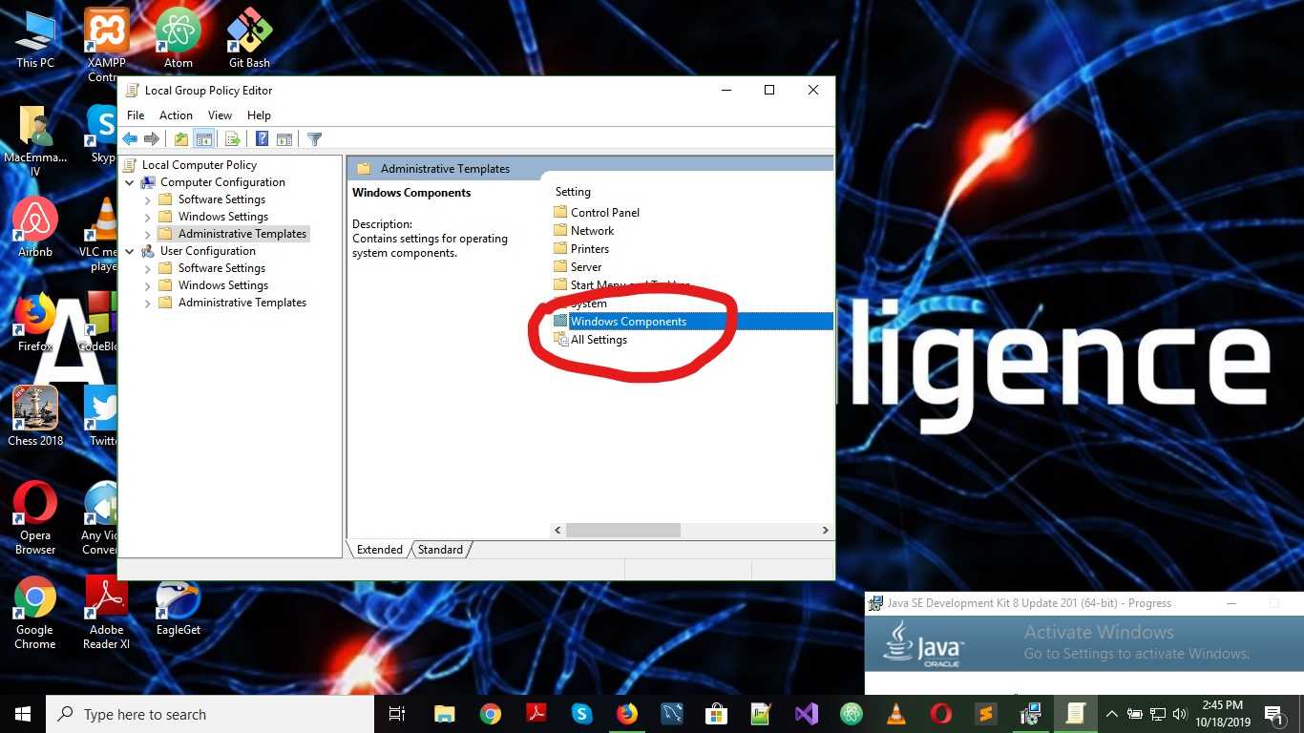The height and width of the screenshot is (733, 1304).
Task: Click the Forward arrow toolbar icon
Action: tap(151, 139)
